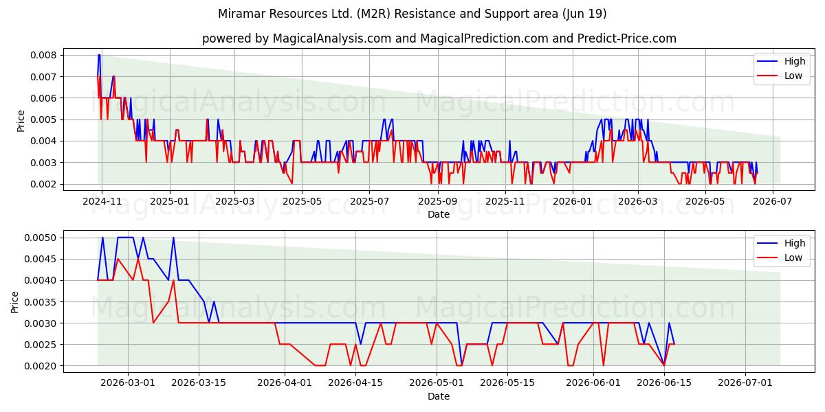The width and height of the screenshot is (825, 412).
Task: Click the '2026-07' x-axis tick label
Action: click(x=773, y=201)
